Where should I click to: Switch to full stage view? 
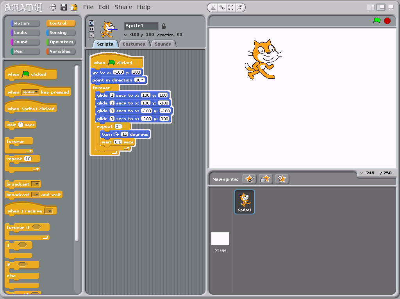click(x=380, y=7)
